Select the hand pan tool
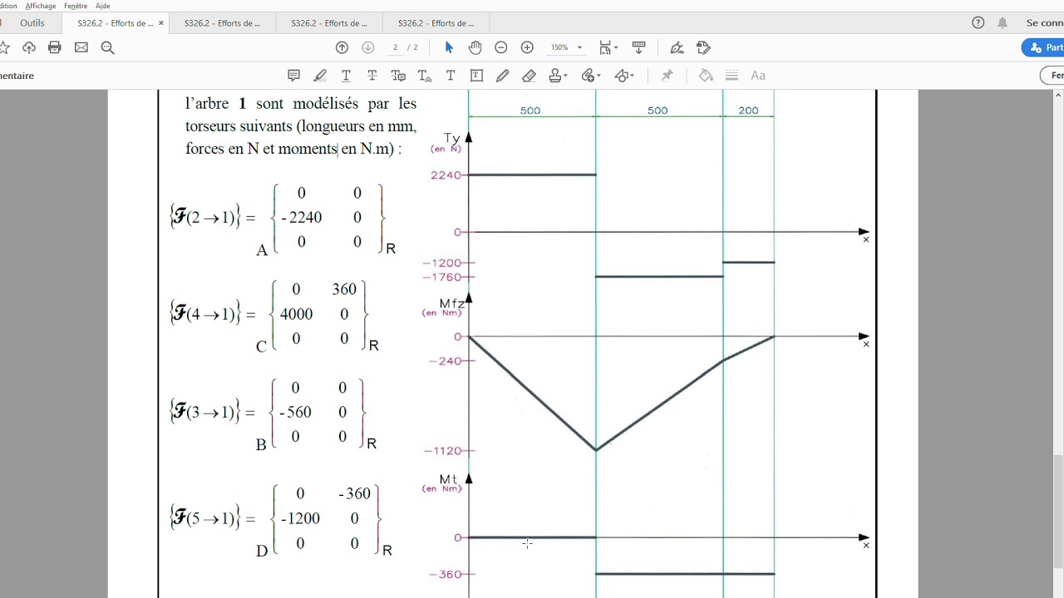The height and width of the screenshot is (598, 1064). pos(475,47)
